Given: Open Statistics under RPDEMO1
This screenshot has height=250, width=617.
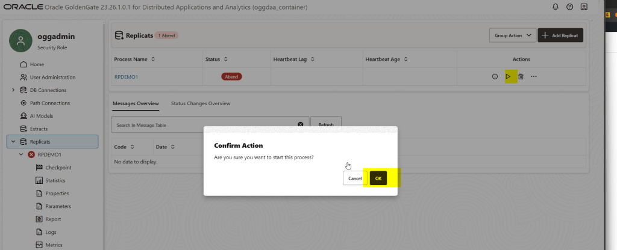Looking at the screenshot, I should coord(55,180).
